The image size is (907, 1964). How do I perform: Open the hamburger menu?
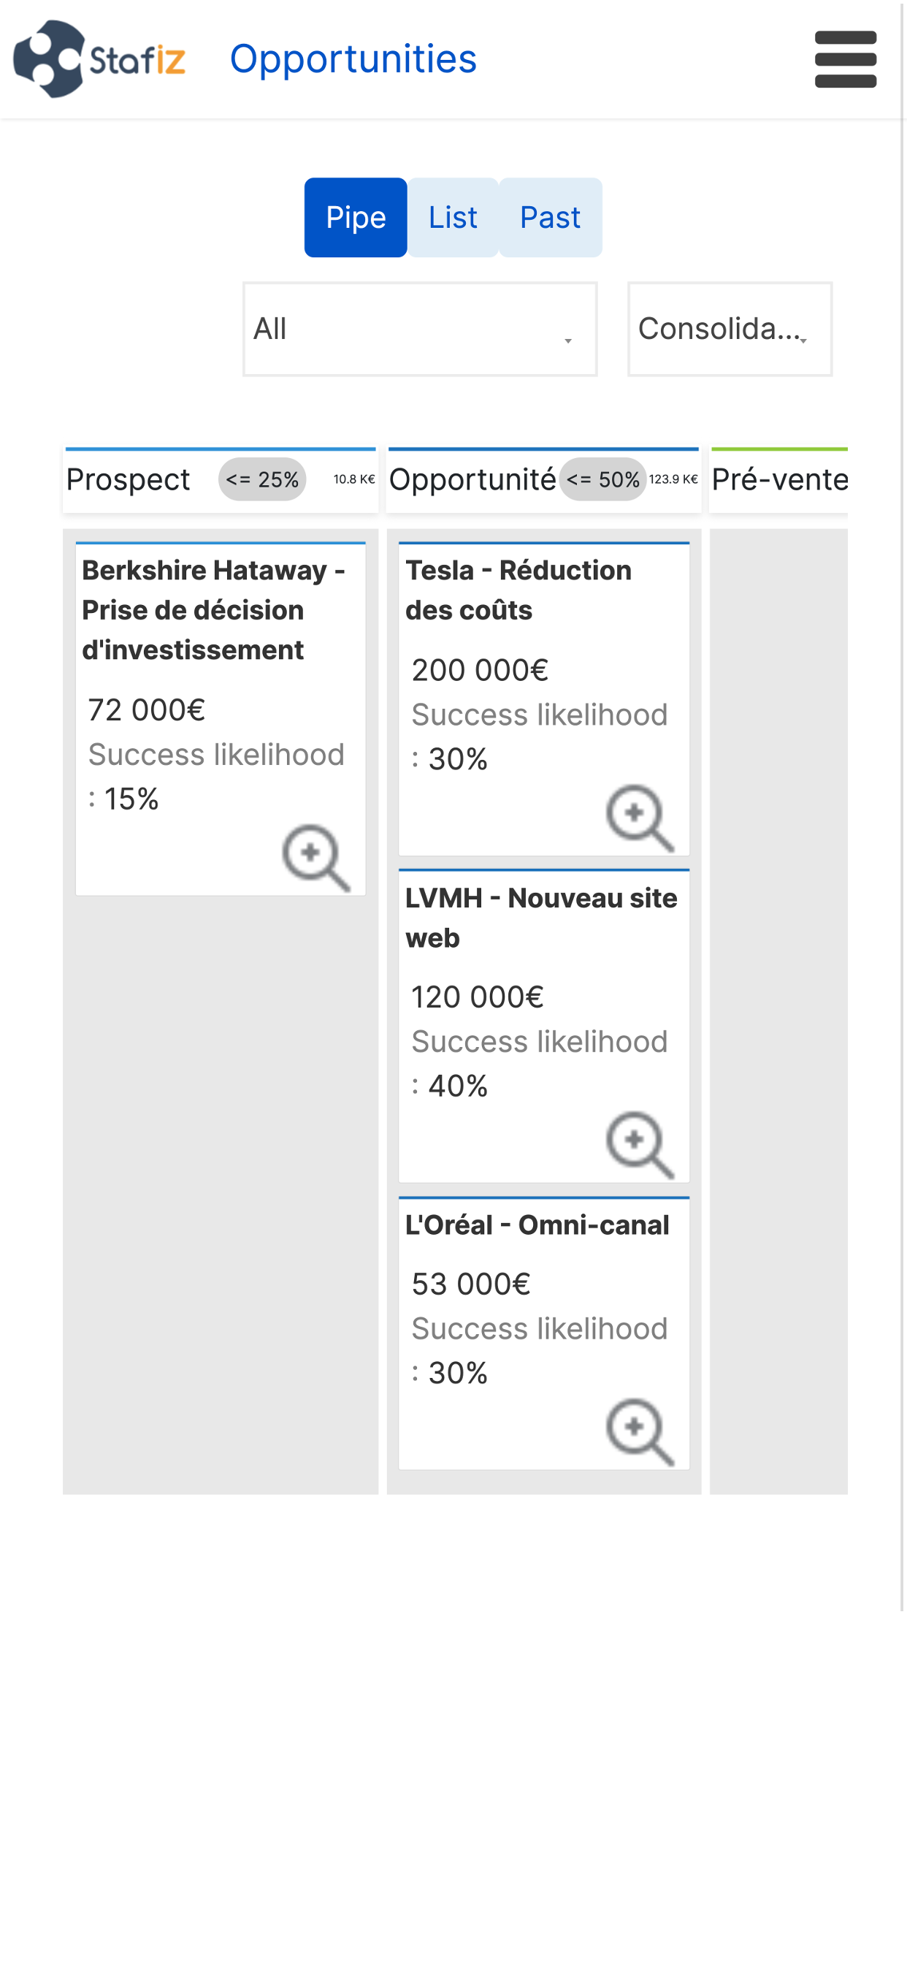[845, 59]
